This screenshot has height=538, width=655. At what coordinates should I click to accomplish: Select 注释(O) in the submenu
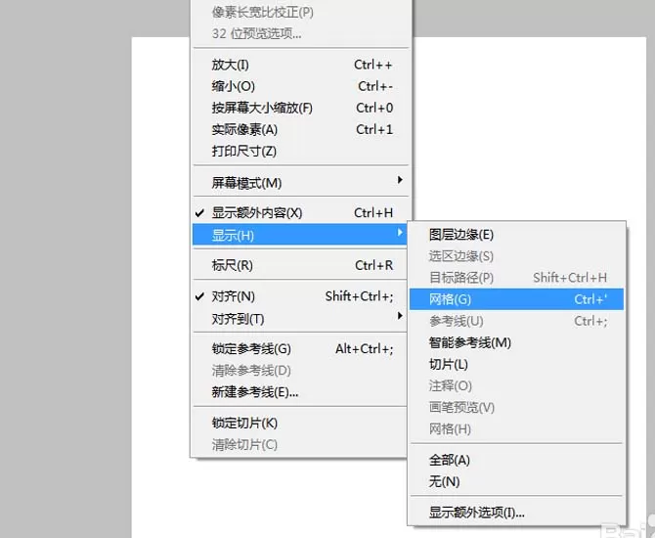(x=516, y=385)
